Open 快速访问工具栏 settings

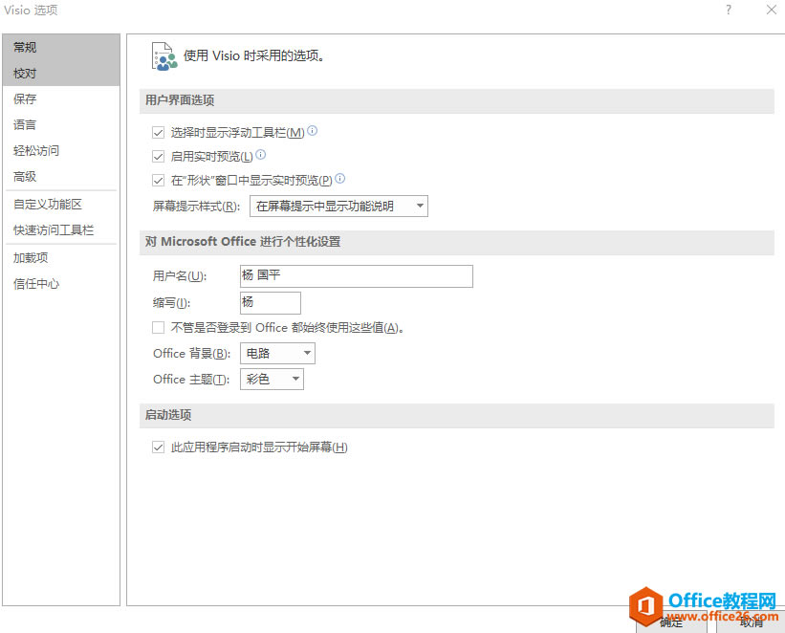[61, 229]
